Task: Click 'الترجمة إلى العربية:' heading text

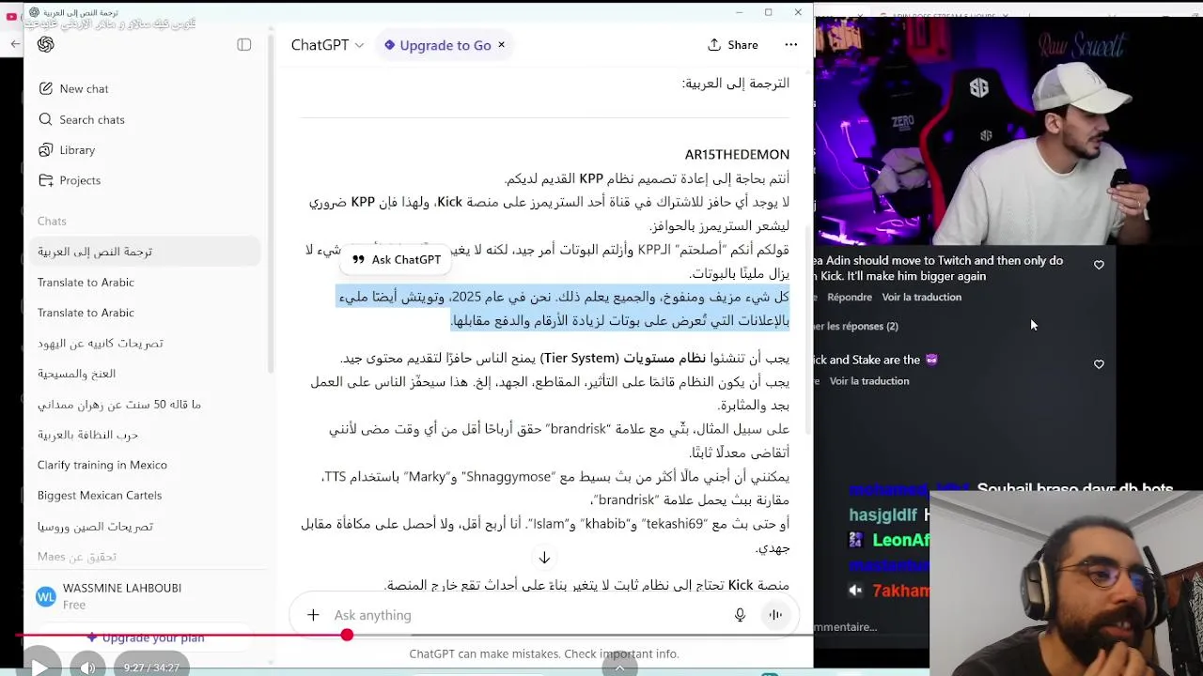Action: 736,83
